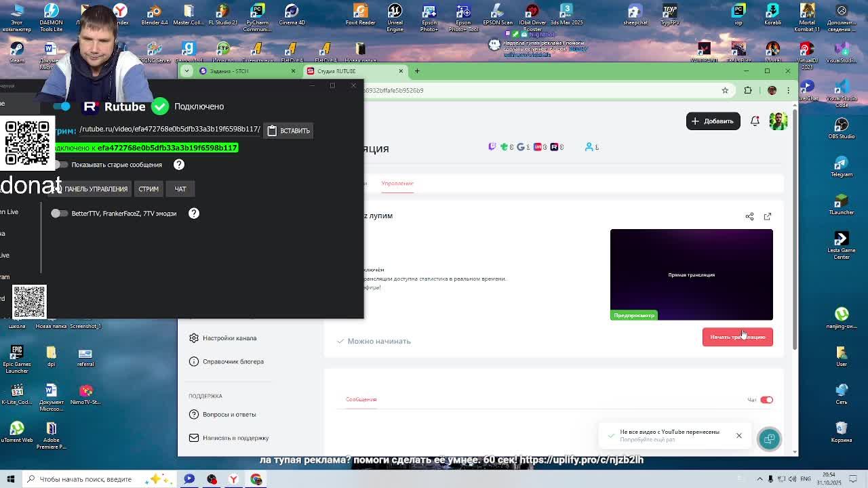
Task: Open Справочник блогера in the sidebar
Action: (x=226, y=362)
